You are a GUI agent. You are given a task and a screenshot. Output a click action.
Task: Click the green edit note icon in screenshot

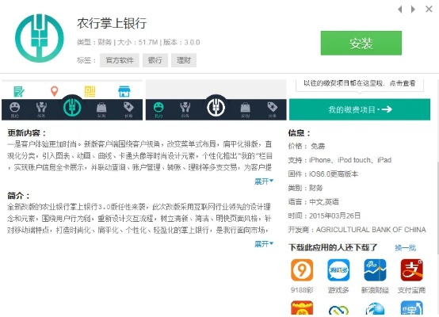[19, 91]
